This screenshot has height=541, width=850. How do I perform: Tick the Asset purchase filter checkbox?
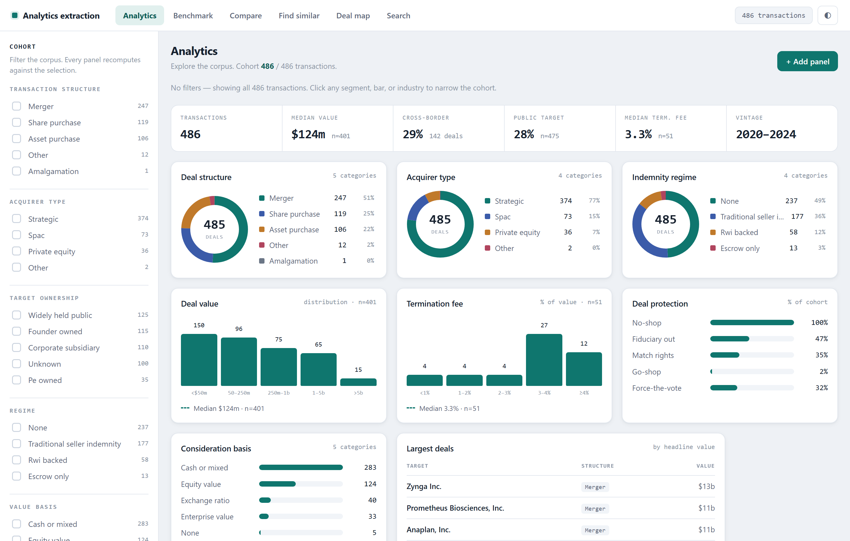point(17,139)
